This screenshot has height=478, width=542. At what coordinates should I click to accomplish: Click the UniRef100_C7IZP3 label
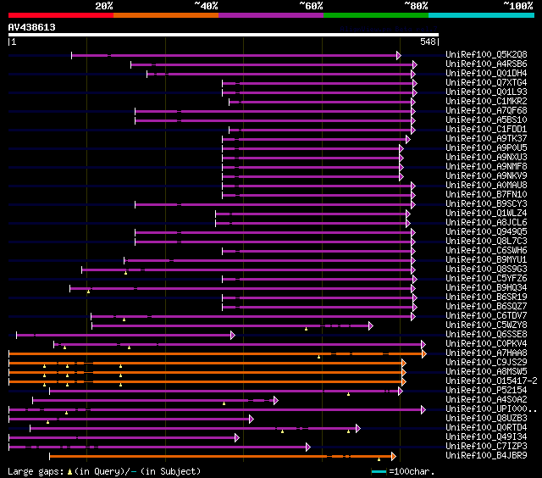pos(486,447)
